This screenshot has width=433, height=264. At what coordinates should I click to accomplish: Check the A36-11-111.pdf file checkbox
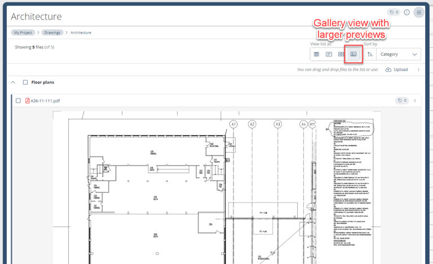coord(18,101)
